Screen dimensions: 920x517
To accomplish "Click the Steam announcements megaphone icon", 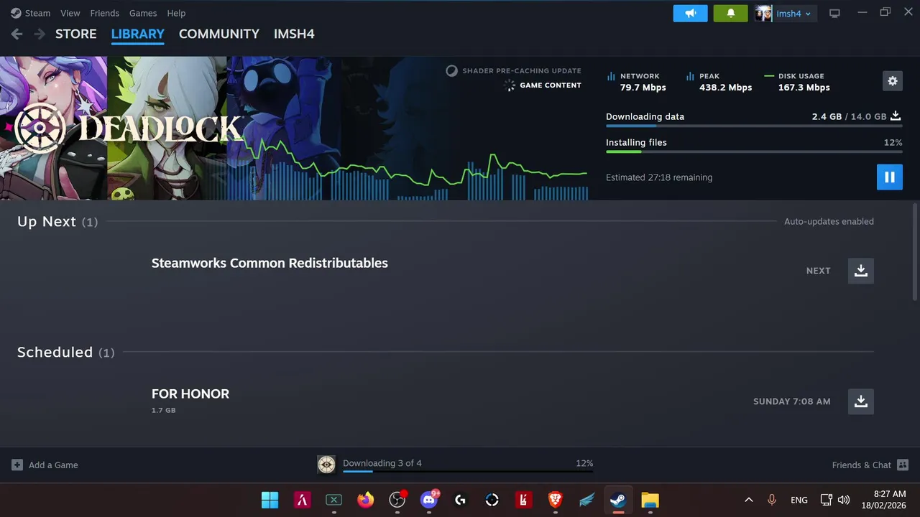I will pyautogui.click(x=691, y=14).
